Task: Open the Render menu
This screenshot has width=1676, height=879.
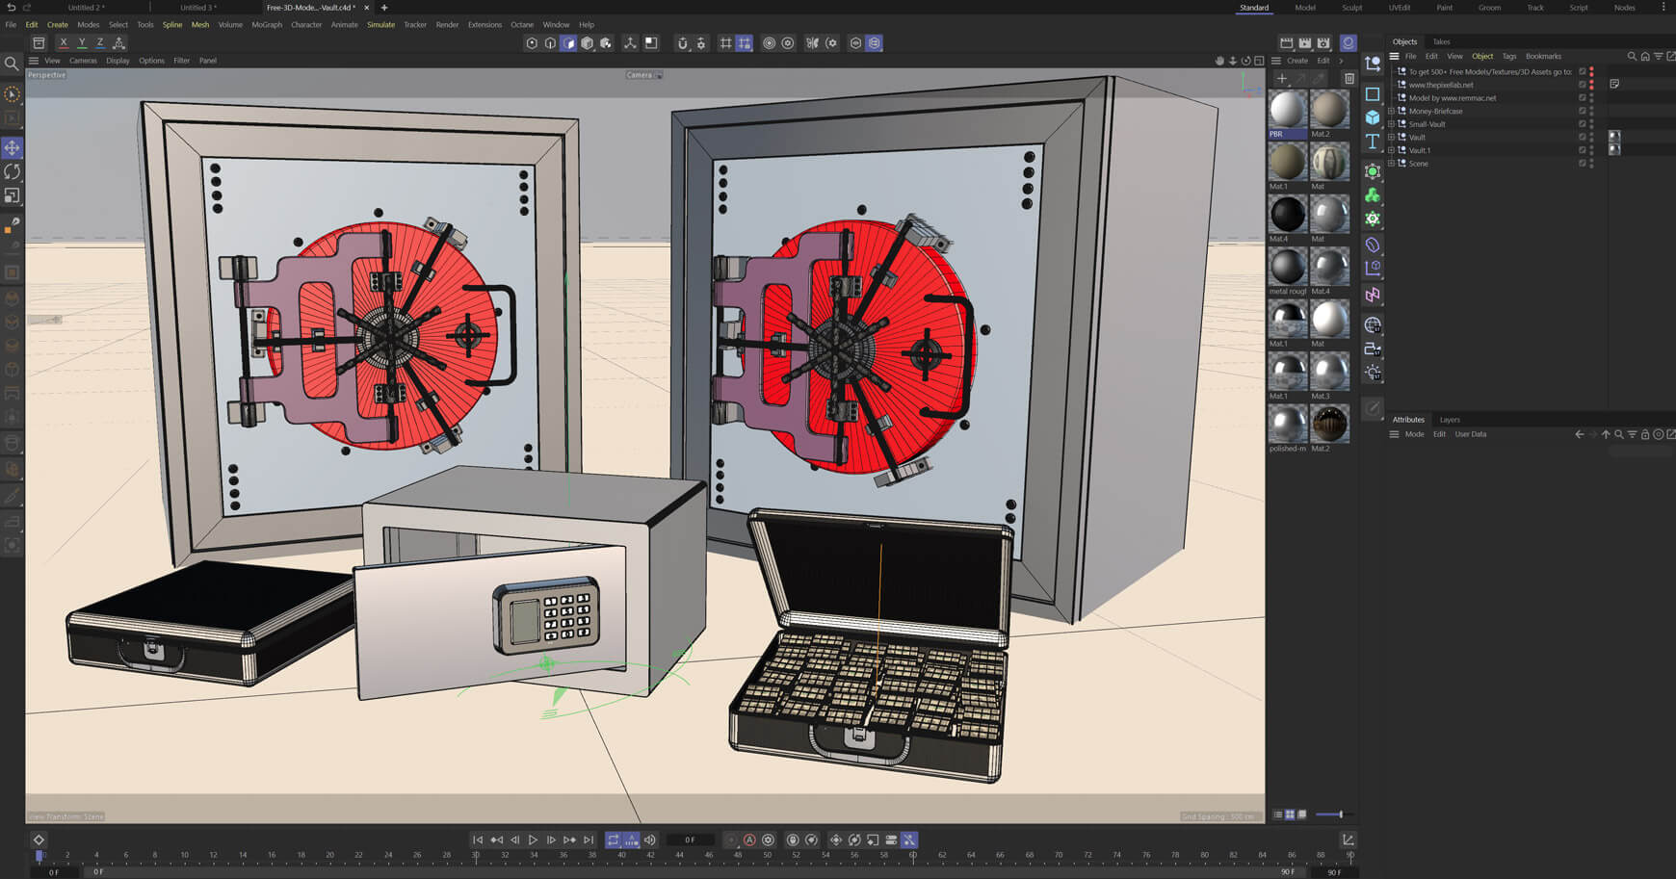Action: click(x=447, y=25)
